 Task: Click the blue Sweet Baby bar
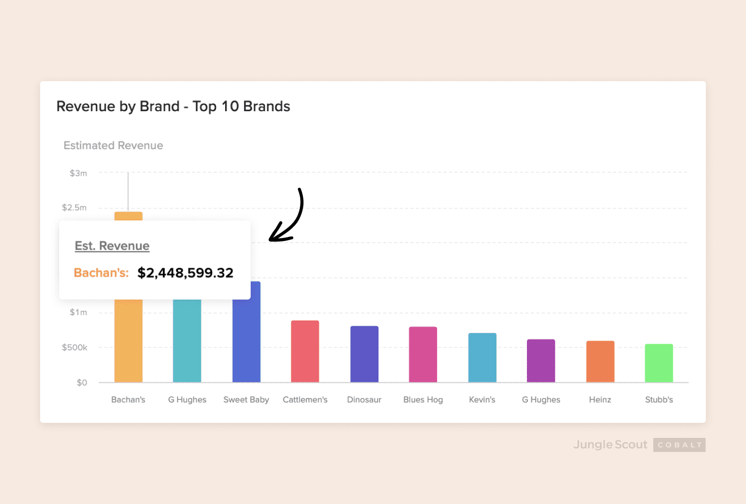pyautogui.click(x=246, y=341)
